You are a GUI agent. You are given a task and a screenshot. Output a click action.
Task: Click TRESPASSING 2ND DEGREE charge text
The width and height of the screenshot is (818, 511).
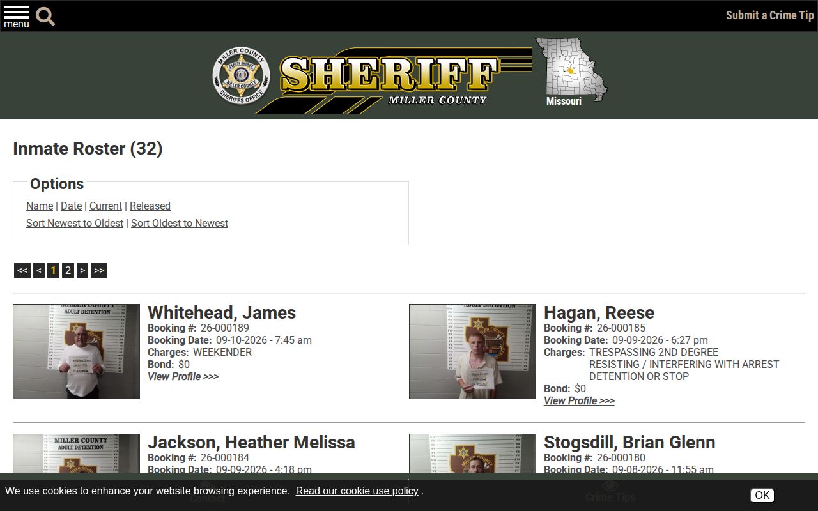(x=654, y=352)
